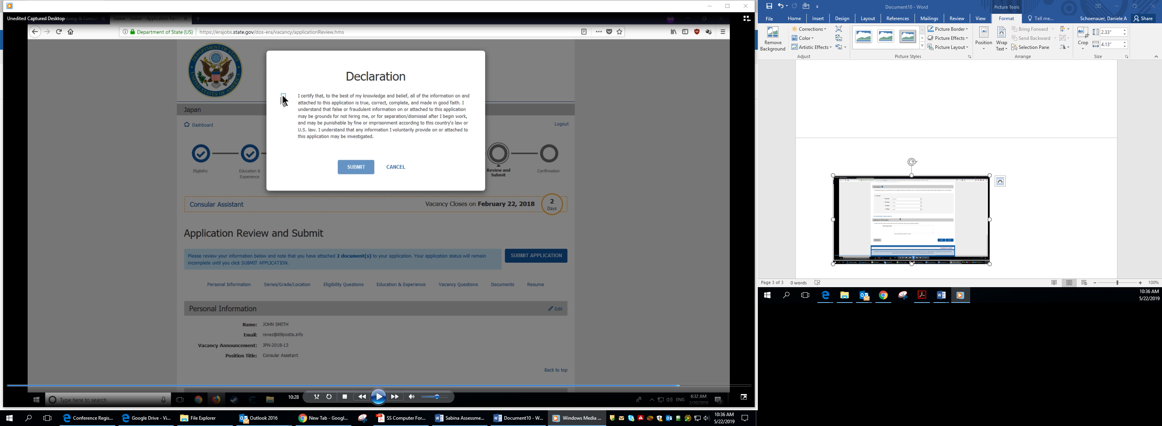Click Compress Pictures icon in Adjust group
Screen dimensions: 1162x426
(839, 29)
